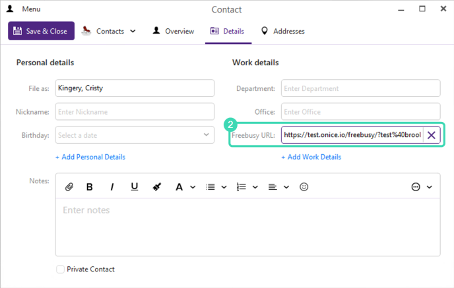Focus the Nickname input field
Image resolution: width=454 pixels, height=288 pixels.
coord(135,111)
